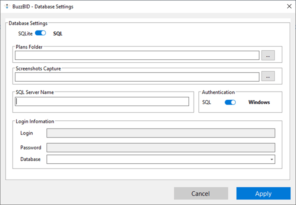This screenshot has height=205, width=296.
Task: Select the bold SQL database label
Action: pos(58,34)
